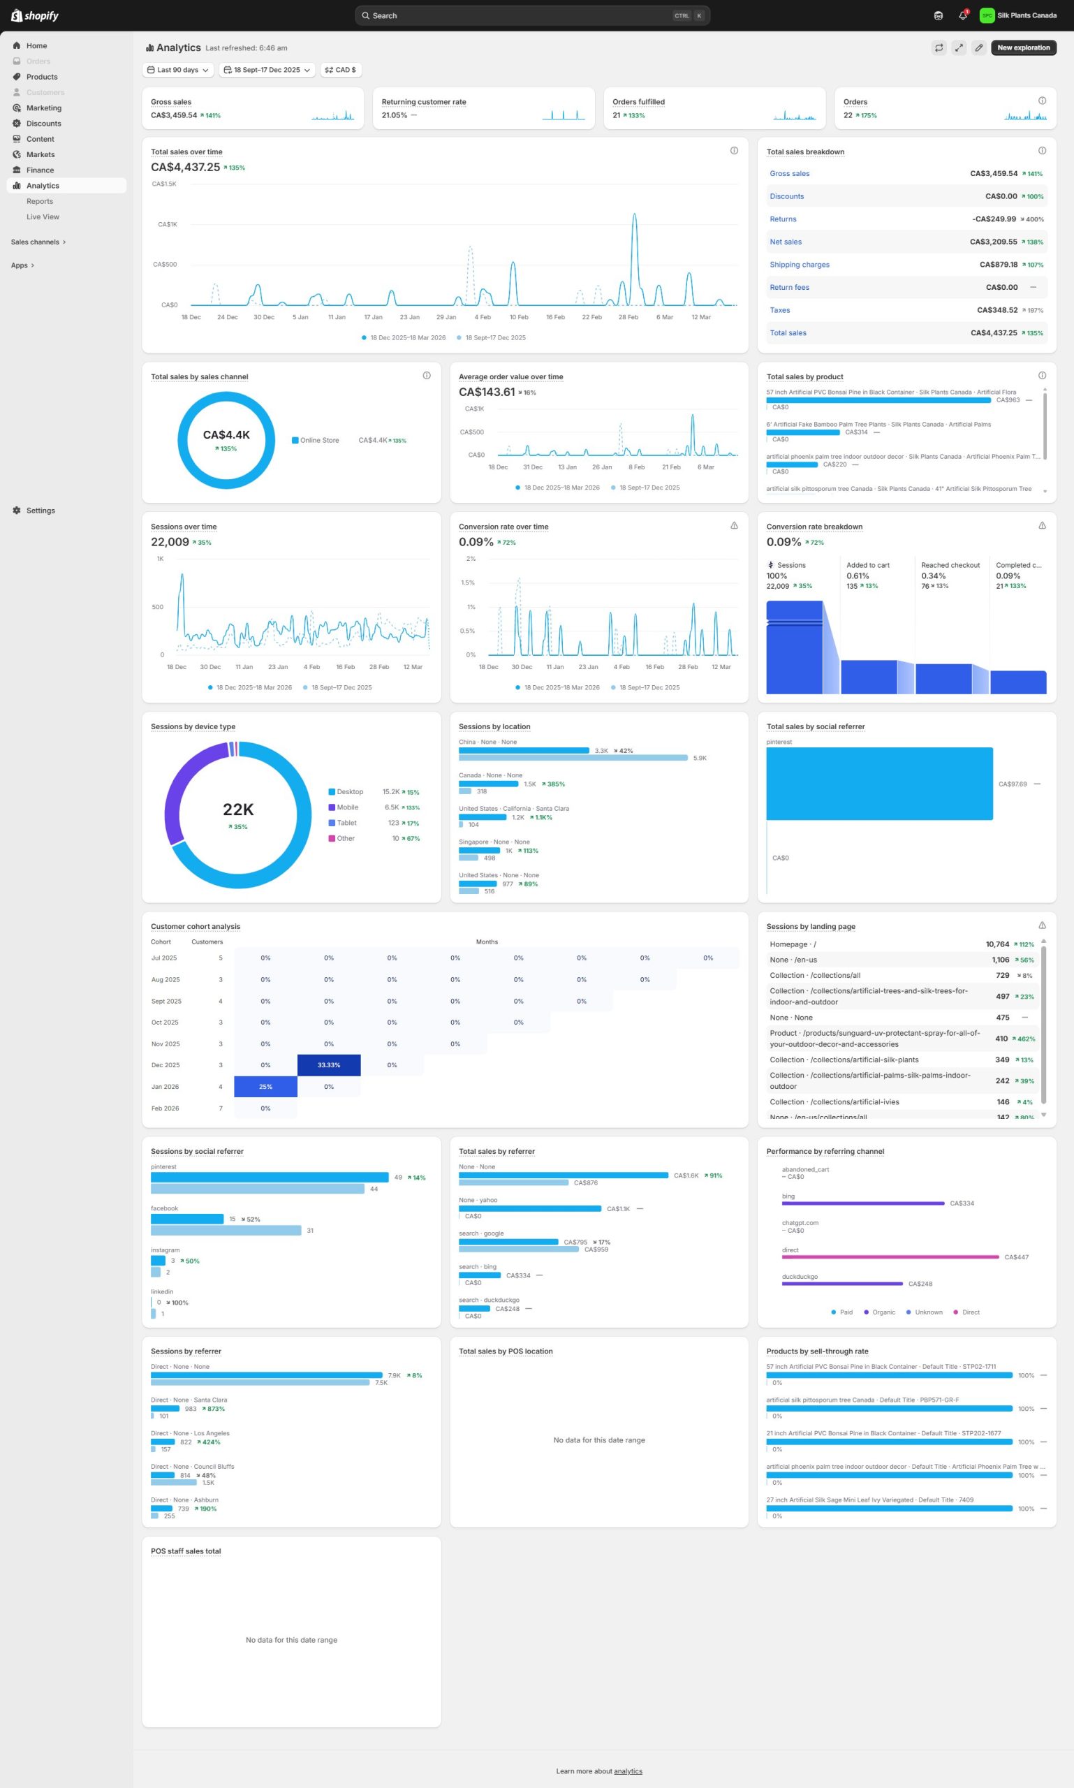Click info icon on Total sales by sales channel
The width and height of the screenshot is (1074, 1788).
[x=426, y=376]
